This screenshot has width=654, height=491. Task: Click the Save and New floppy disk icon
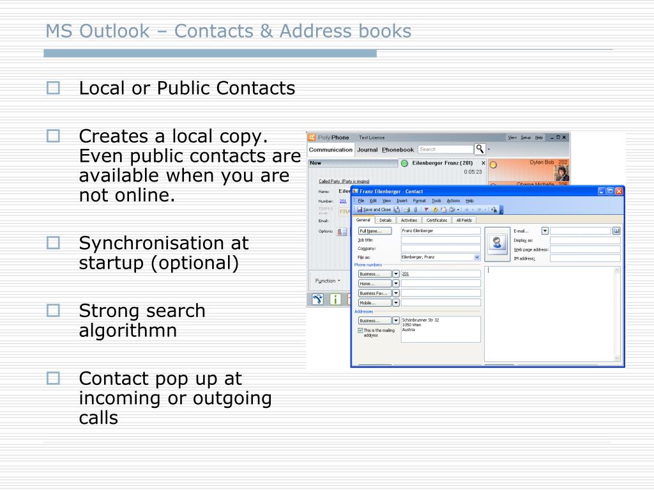397,210
